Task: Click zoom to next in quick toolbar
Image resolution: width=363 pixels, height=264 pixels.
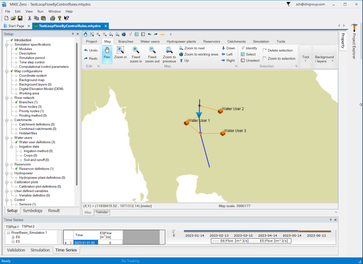Action: pos(117,34)
